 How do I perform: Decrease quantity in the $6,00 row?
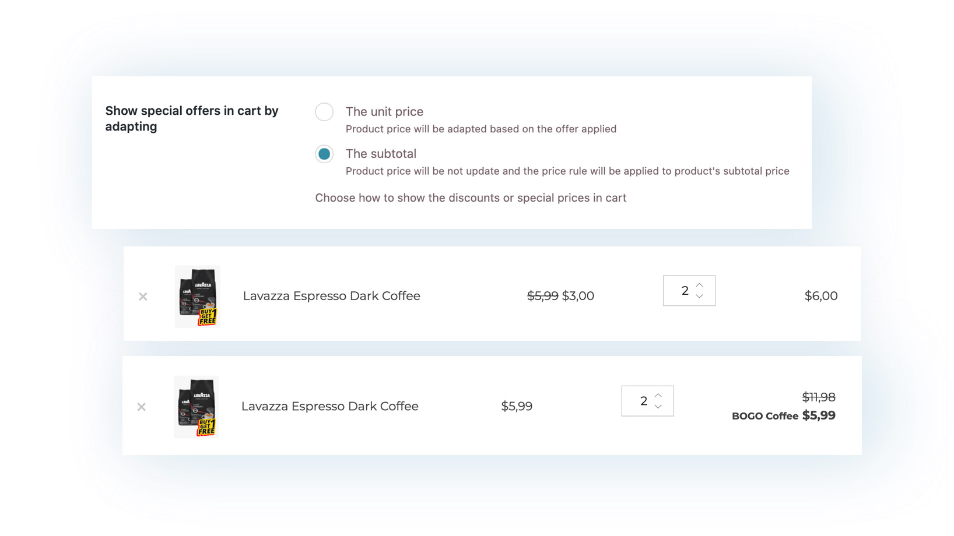(700, 297)
